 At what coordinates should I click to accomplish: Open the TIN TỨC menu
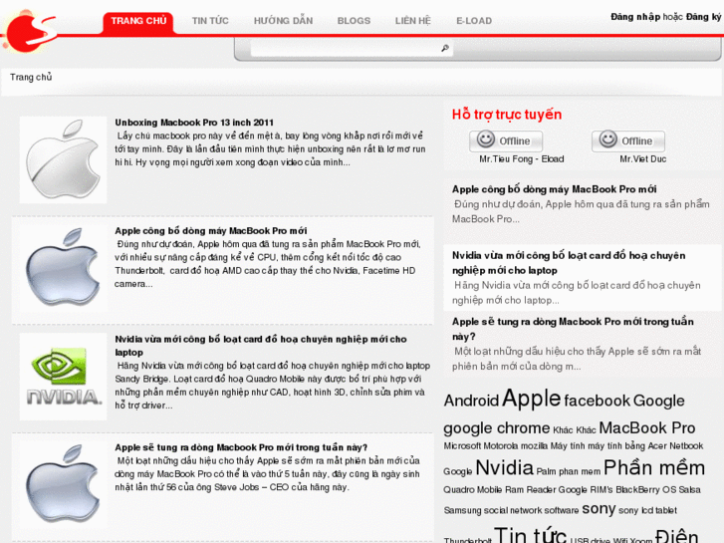point(210,21)
